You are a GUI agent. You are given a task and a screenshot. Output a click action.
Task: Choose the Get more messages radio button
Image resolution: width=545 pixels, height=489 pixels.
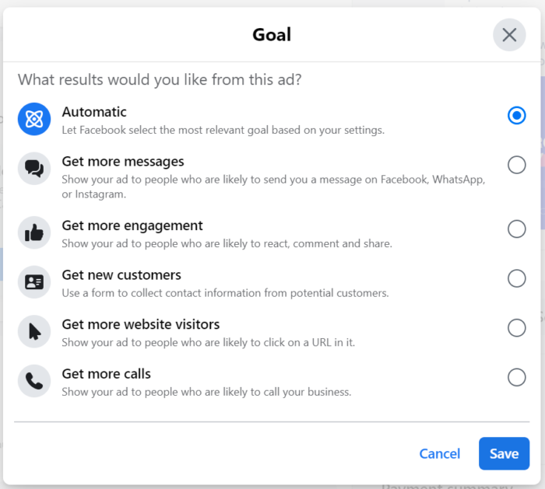tap(516, 165)
